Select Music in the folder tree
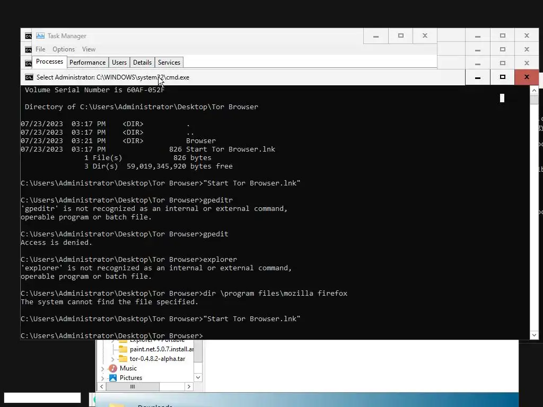 click(x=128, y=368)
